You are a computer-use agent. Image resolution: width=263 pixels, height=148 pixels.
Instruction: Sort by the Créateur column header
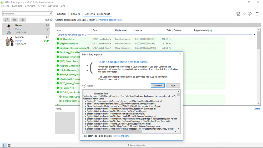tap(183, 30)
